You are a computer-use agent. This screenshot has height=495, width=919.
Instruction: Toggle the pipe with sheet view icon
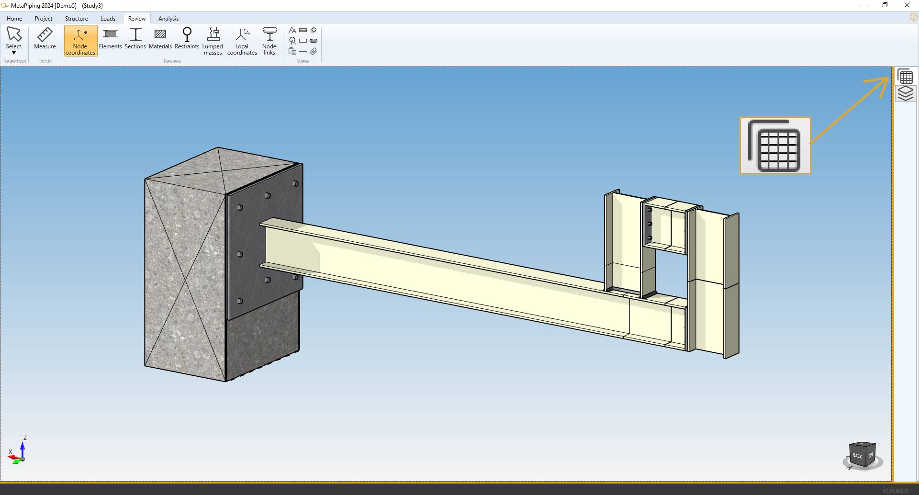[x=292, y=51]
